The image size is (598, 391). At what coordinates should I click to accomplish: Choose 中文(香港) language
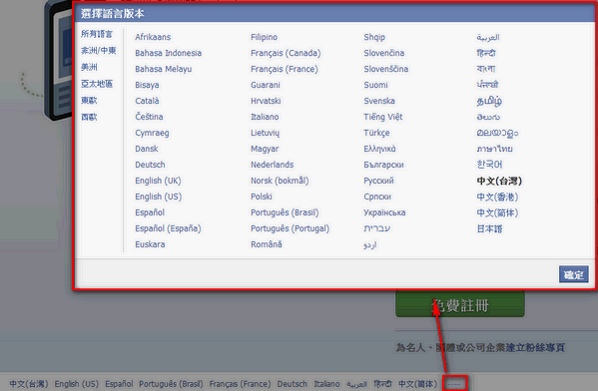[x=497, y=196]
